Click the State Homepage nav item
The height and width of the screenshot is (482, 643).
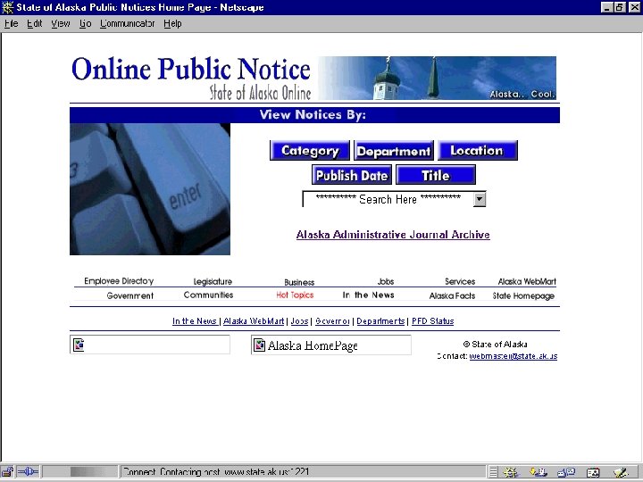click(523, 295)
